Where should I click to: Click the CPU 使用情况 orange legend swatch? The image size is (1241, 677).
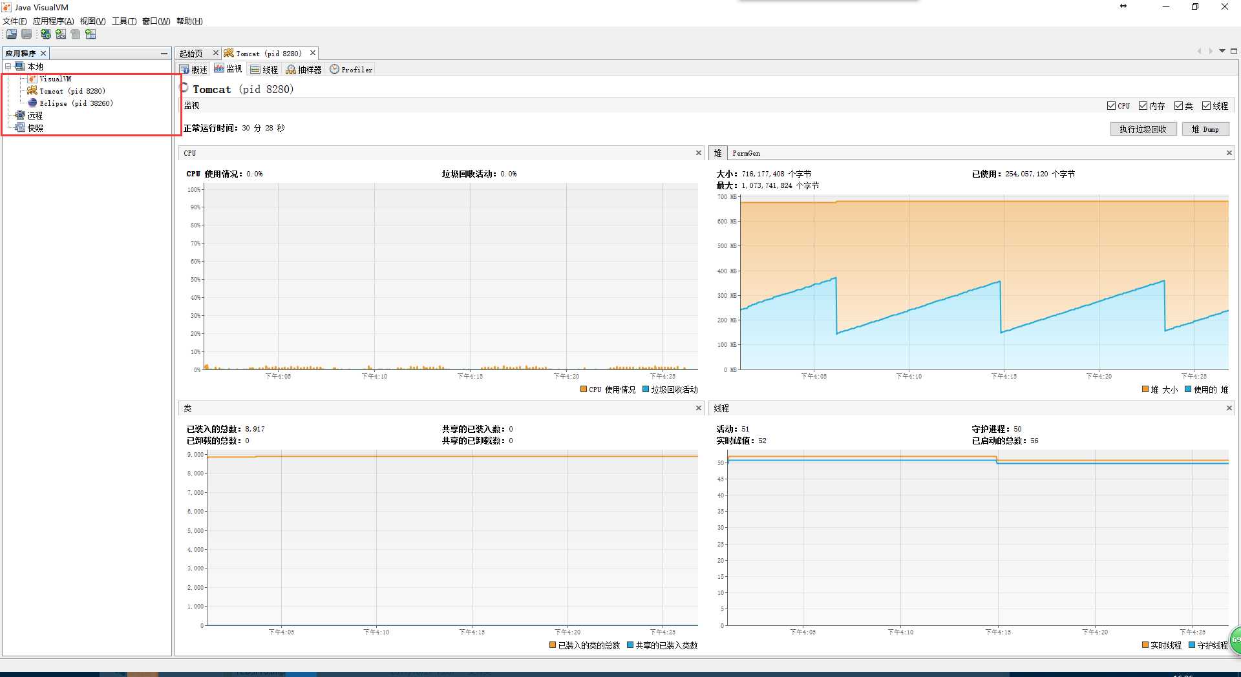click(x=584, y=390)
